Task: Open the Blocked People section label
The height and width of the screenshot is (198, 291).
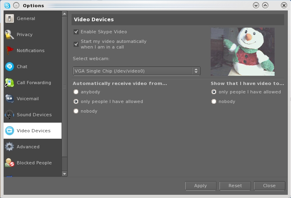Action: click(34, 163)
